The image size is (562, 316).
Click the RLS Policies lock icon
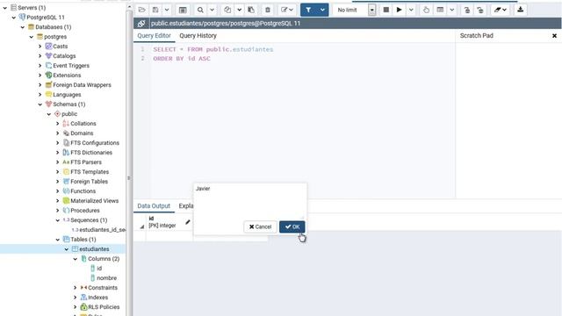[x=83, y=307]
